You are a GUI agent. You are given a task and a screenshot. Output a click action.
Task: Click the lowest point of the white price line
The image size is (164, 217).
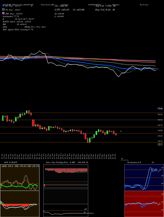click(119, 77)
